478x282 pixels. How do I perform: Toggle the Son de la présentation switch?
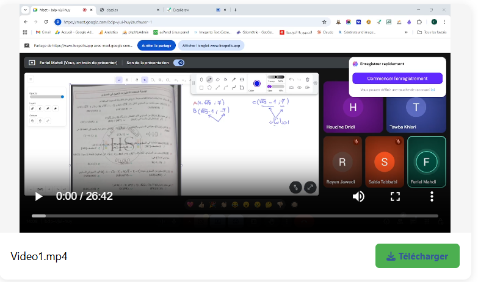click(x=179, y=62)
